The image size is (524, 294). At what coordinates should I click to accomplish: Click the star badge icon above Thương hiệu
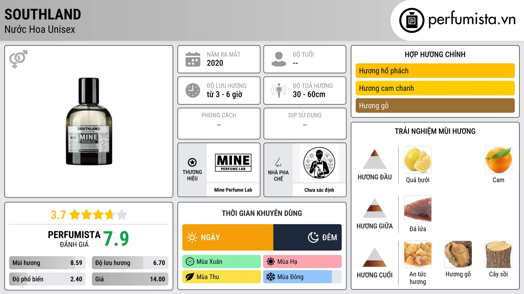pos(192,162)
